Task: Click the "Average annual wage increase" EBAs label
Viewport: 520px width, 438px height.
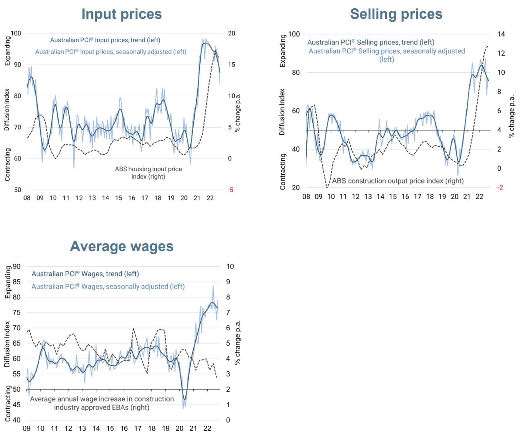Action: pos(102,403)
